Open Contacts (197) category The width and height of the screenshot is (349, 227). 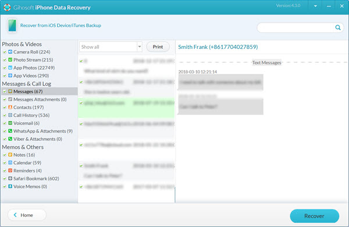[x=29, y=107]
